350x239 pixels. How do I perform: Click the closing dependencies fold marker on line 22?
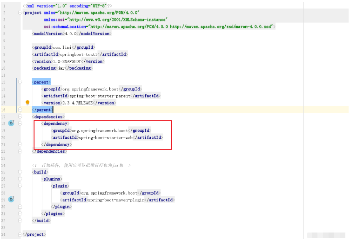pos(20,151)
